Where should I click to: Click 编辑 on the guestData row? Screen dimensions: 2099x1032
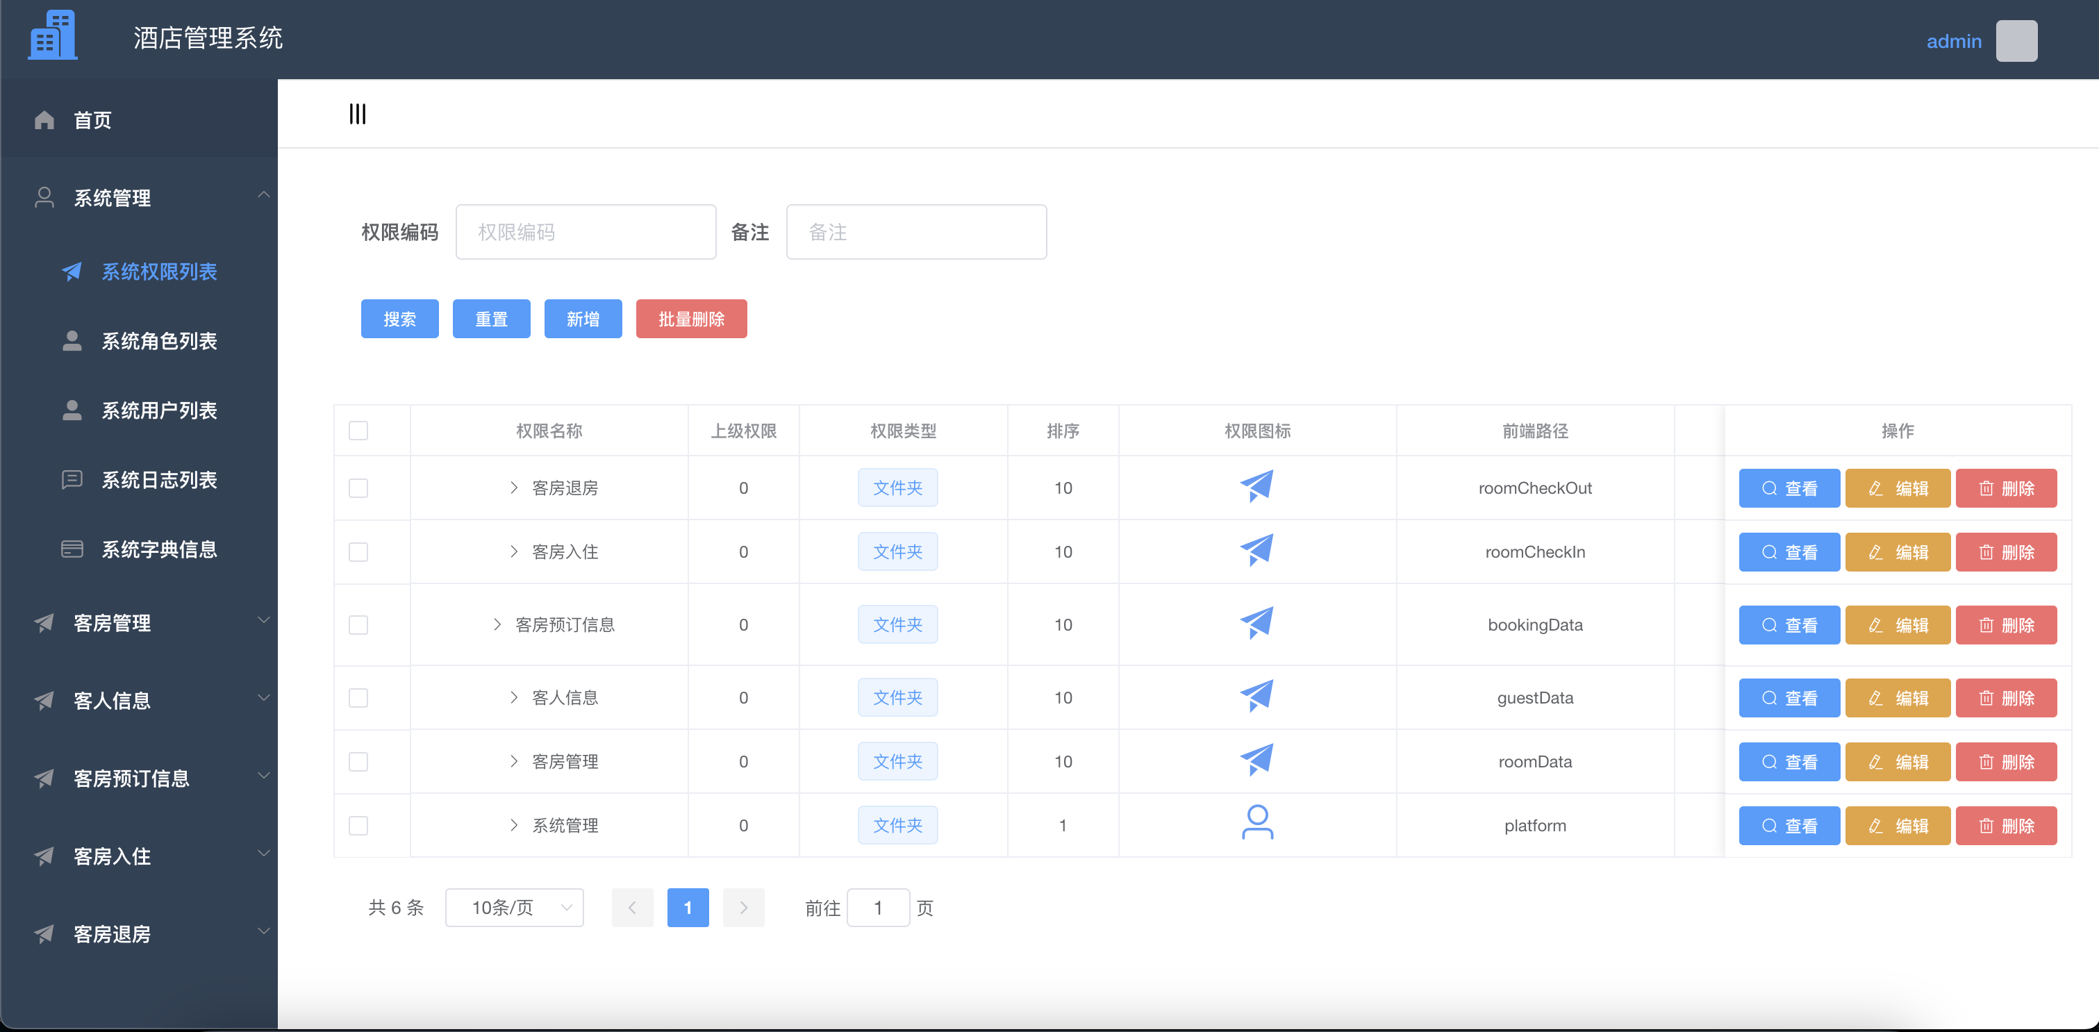[x=1897, y=697]
